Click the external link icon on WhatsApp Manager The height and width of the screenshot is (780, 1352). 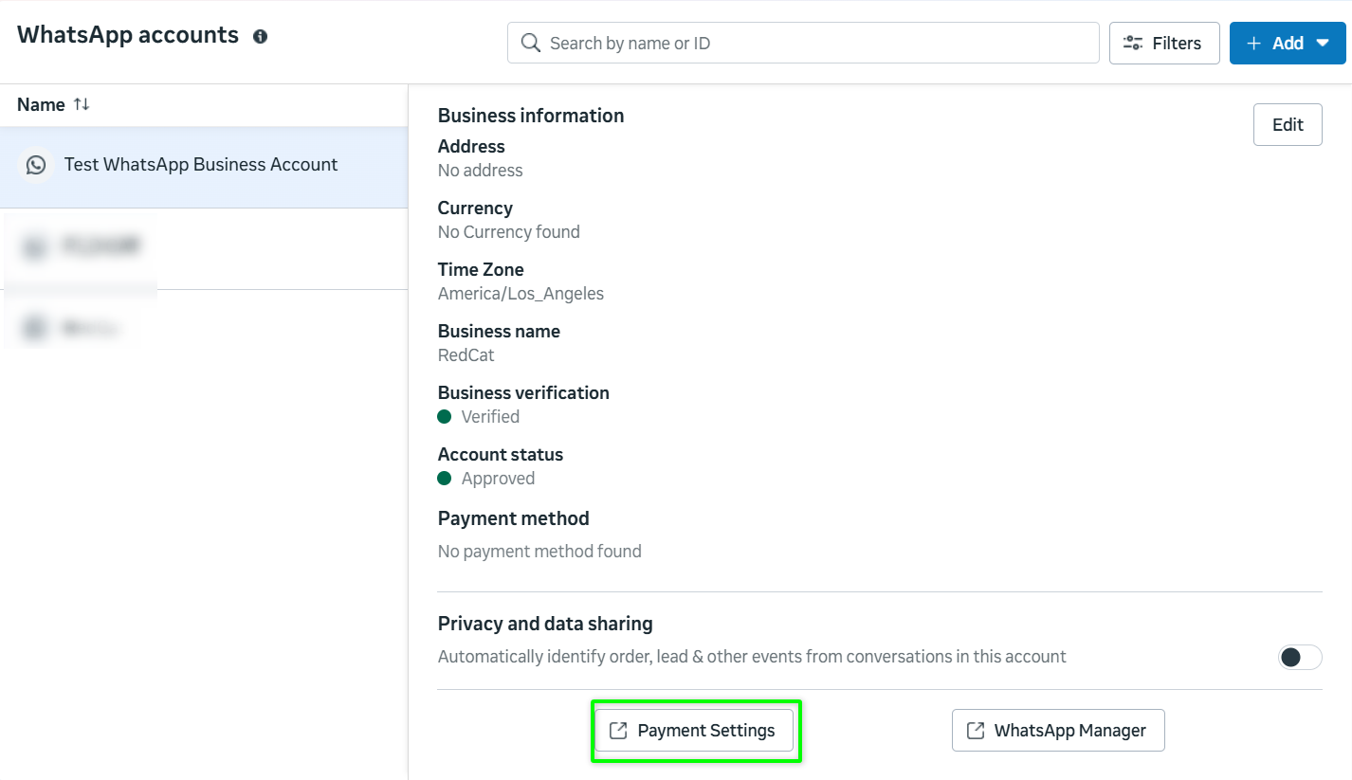[x=975, y=731]
